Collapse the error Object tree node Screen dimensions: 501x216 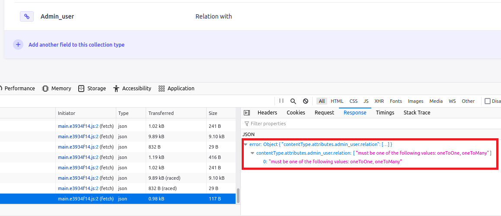click(x=246, y=144)
